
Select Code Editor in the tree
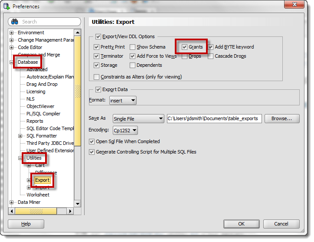click(30, 47)
